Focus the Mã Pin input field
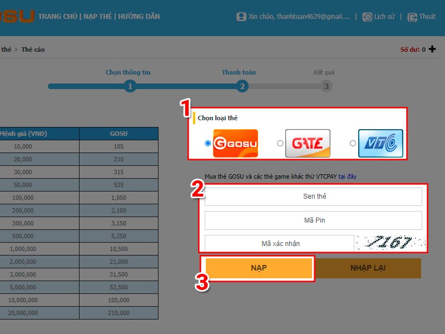 [x=313, y=220]
